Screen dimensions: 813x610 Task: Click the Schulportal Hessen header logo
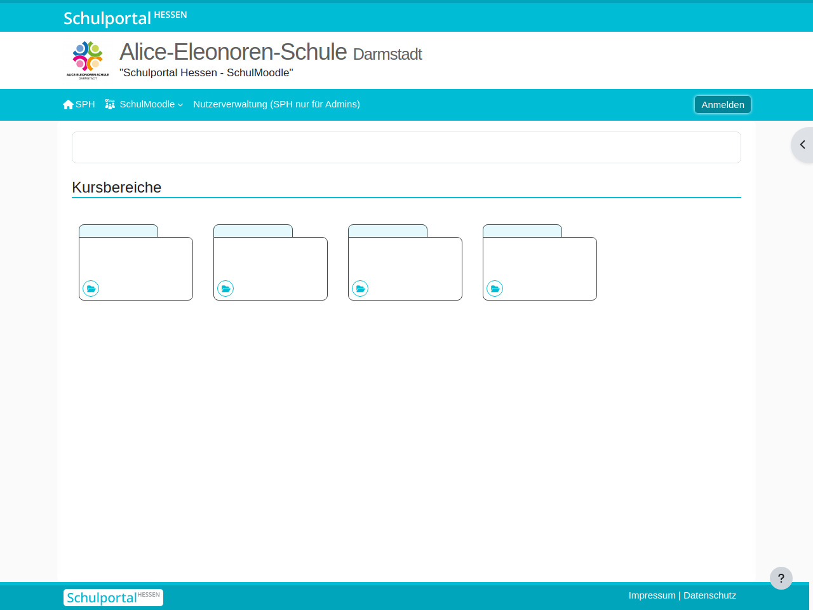click(x=125, y=18)
